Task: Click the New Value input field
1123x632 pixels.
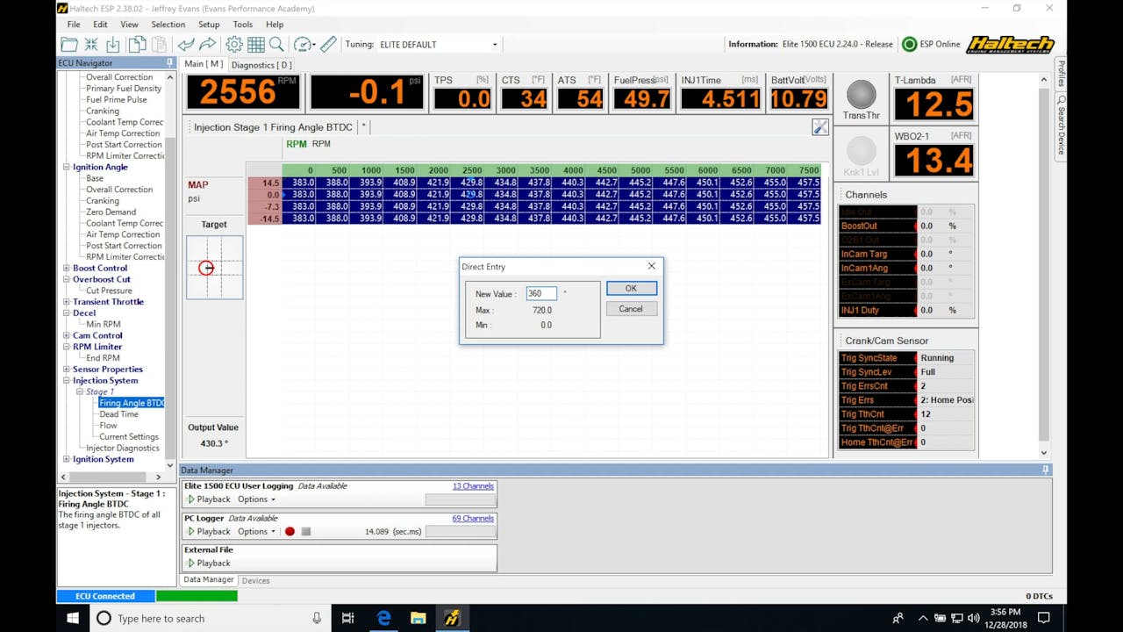Action: pos(540,294)
